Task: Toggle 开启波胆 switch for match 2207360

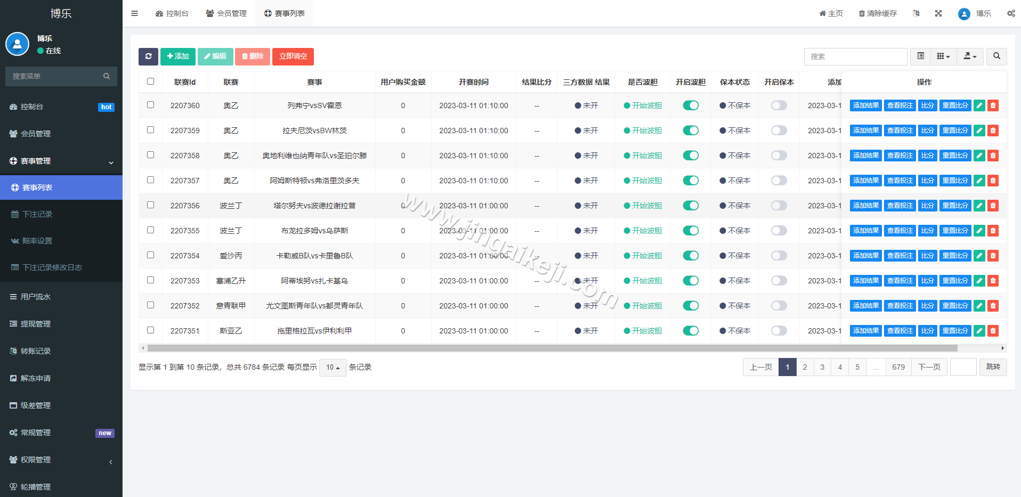Action: click(691, 105)
